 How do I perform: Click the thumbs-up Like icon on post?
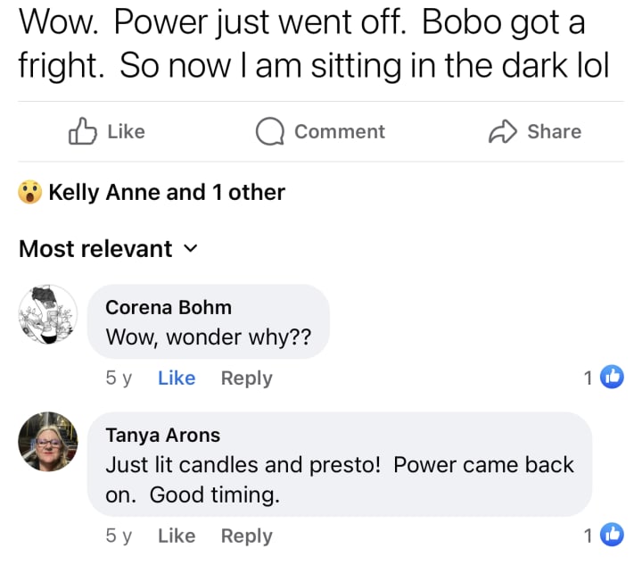(x=82, y=132)
